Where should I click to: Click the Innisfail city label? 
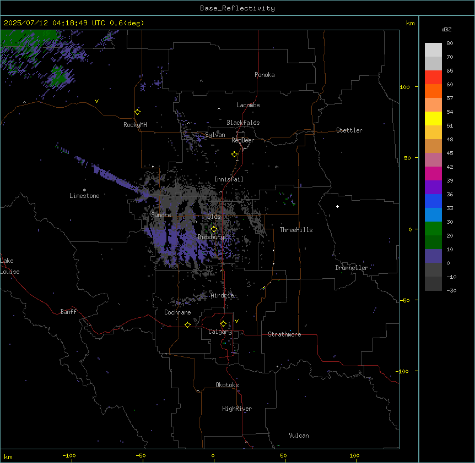[229, 179]
